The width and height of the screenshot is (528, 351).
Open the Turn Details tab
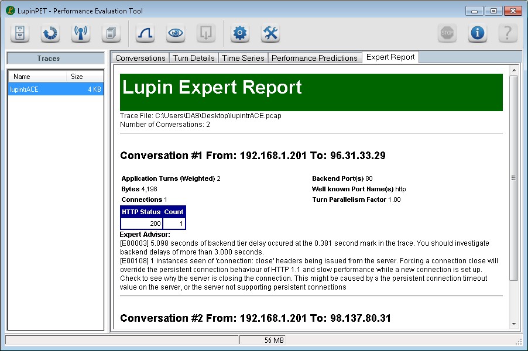click(194, 58)
